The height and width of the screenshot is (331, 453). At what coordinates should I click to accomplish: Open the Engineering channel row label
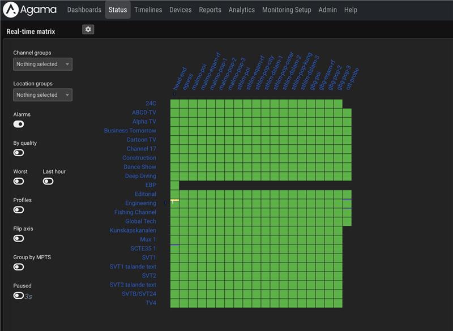pyautogui.click(x=141, y=203)
